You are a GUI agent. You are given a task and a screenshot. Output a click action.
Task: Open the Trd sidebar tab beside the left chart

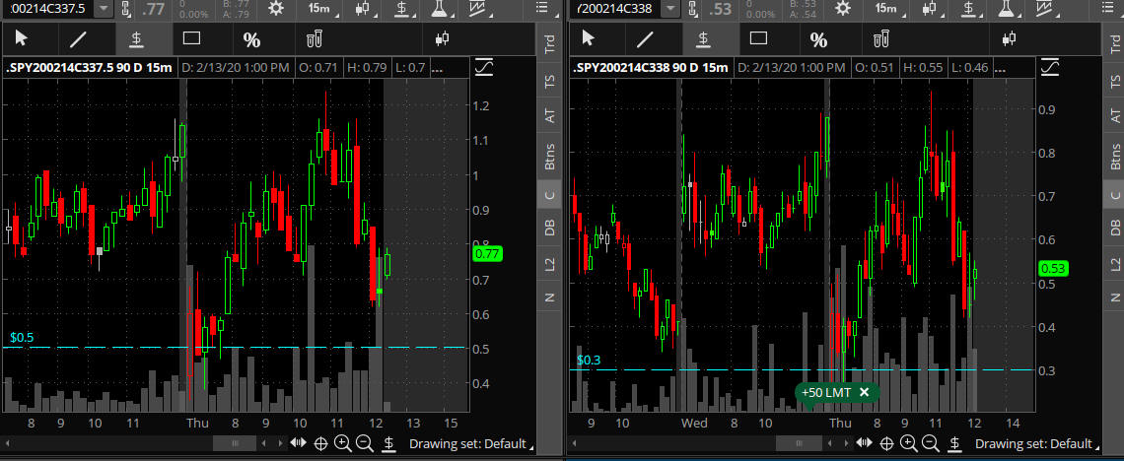(x=550, y=46)
